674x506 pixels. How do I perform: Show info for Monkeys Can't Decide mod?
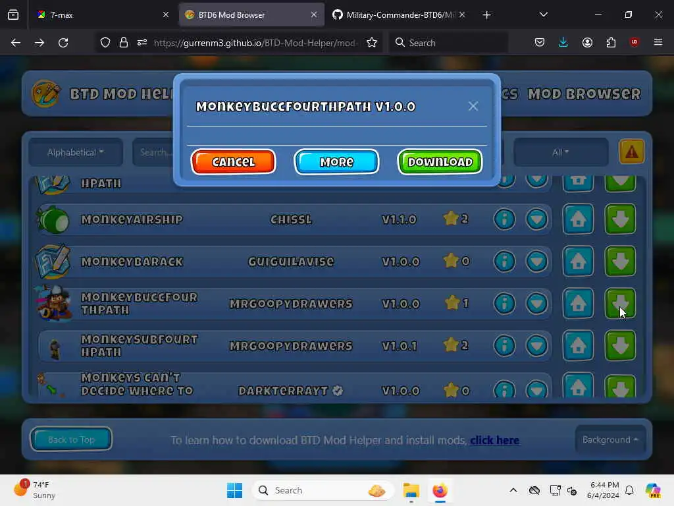point(504,389)
